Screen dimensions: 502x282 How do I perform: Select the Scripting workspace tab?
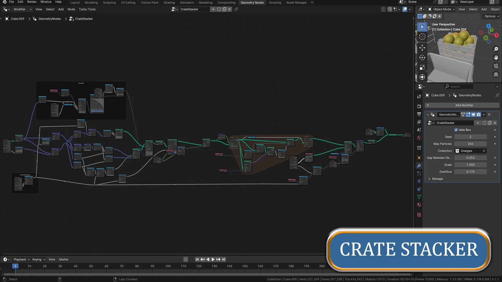coord(275,2)
